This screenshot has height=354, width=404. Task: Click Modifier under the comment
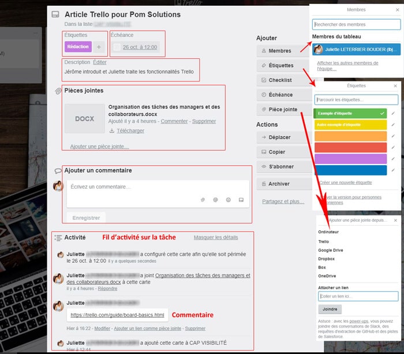tap(102, 329)
